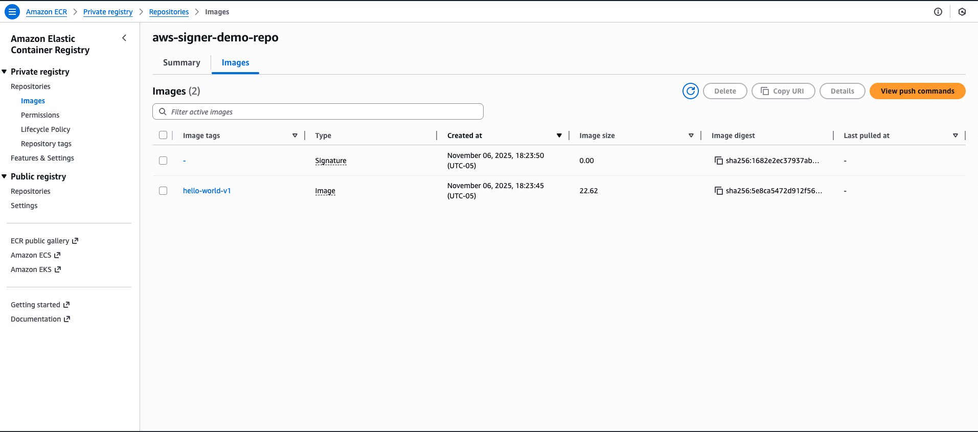Collapse the Private registry section
Viewport: 978px width, 432px height.
[4, 72]
